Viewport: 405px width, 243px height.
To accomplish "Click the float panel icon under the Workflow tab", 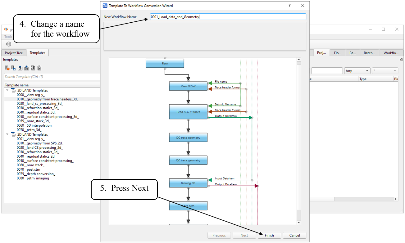I will (x=401, y=59).
